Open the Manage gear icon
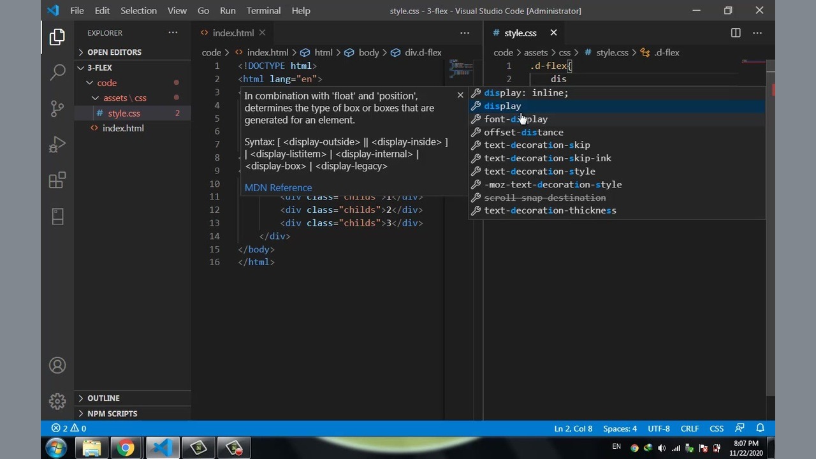Screen dimensions: 816x459 point(57,401)
